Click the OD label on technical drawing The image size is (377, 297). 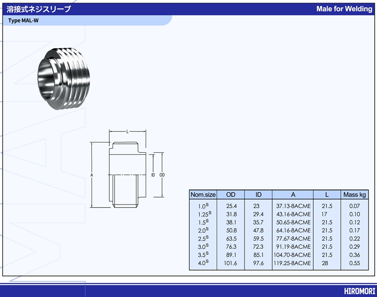162,175
